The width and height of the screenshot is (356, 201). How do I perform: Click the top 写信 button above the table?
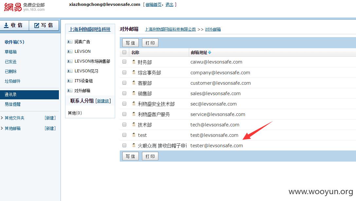[130, 43]
